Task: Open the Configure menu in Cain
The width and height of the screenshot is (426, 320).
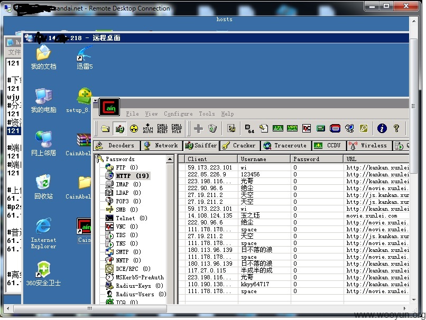Action: click(178, 114)
